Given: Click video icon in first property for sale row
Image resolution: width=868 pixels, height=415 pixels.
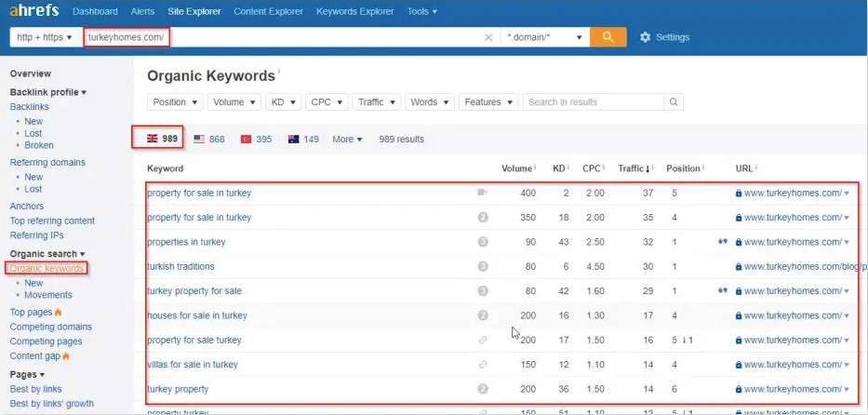Looking at the screenshot, I should click(x=482, y=193).
